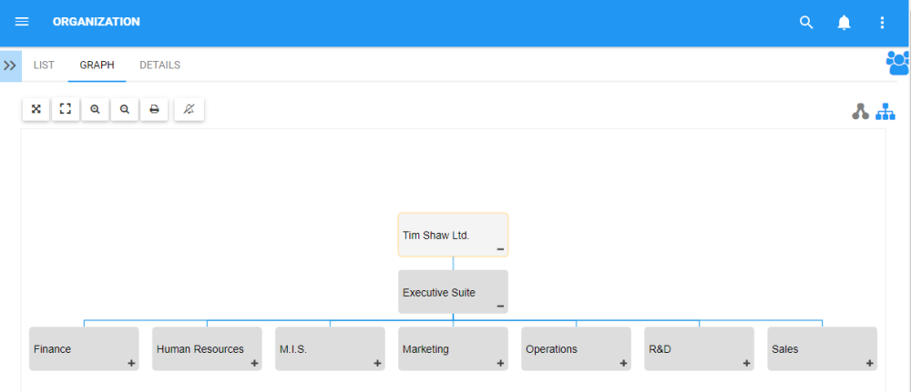The height and width of the screenshot is (392, 911).
Task: Open the hamburger navigation menu
Action: click(x=22, y=22)
